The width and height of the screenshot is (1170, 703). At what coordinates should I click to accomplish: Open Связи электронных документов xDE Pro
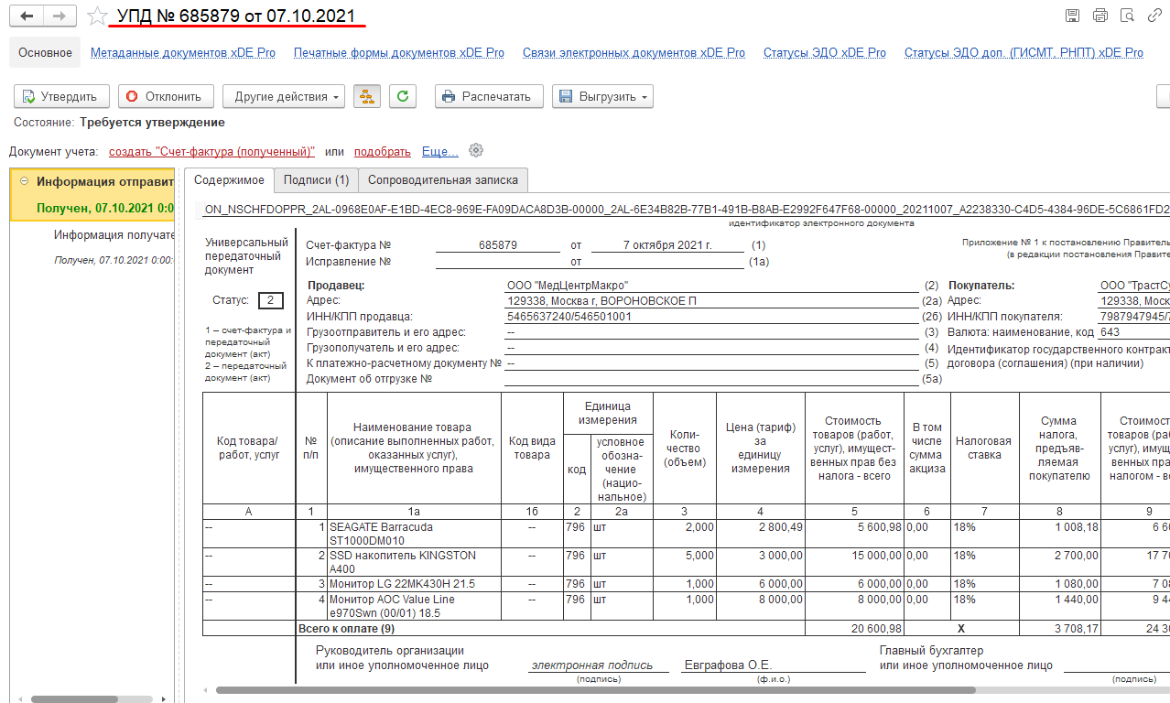coord(634,53)
